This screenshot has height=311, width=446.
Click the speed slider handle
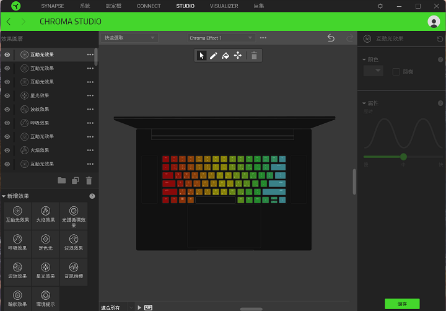(x=403, y=157)
